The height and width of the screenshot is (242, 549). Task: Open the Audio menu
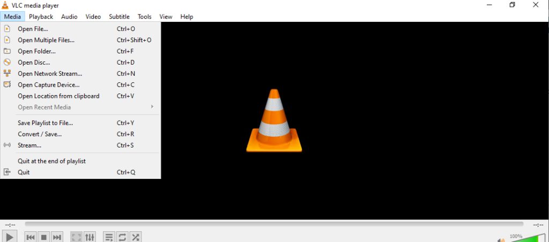(69, 17)
